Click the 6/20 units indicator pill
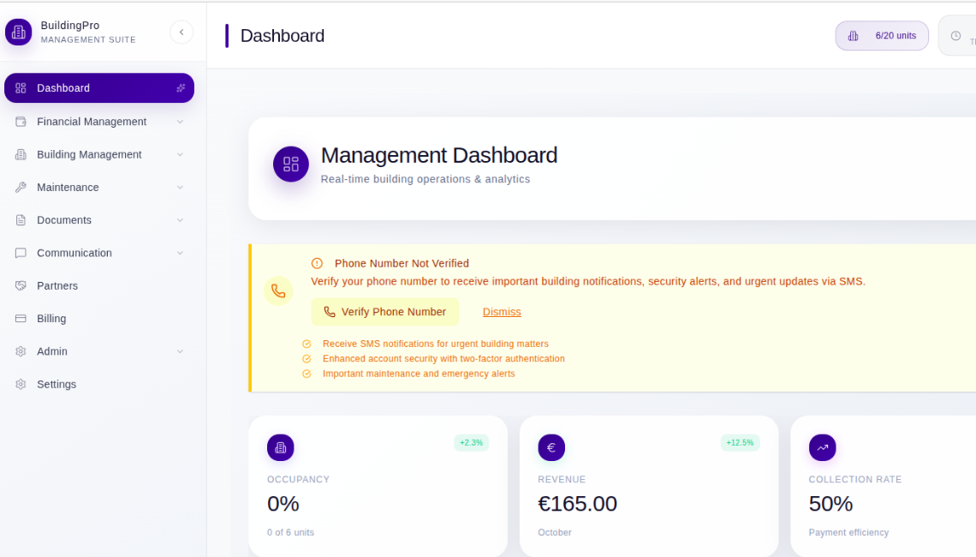 [882, 35]
